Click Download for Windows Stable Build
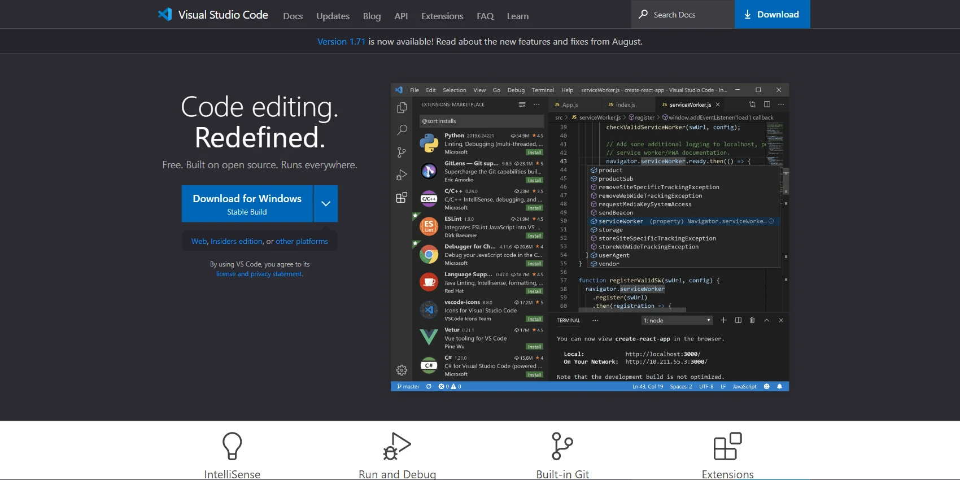960x480 pixels. [247, 204]
